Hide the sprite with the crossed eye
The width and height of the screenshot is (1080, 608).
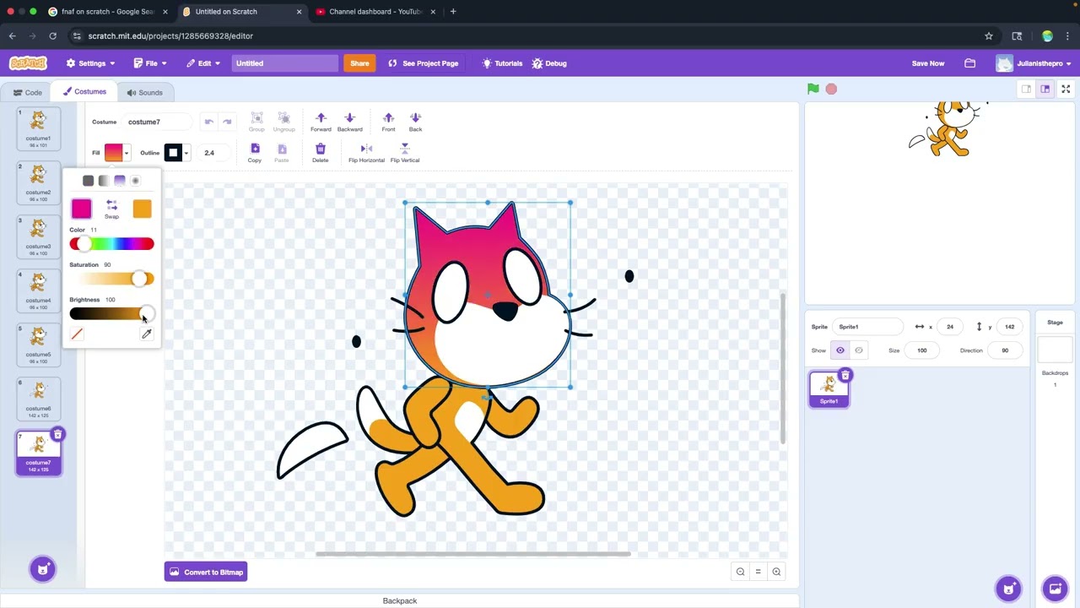tap(859, 350)
